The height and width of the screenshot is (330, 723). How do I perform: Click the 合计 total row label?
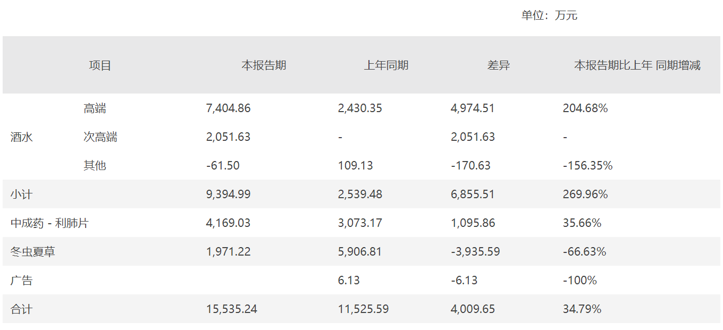coord(22,309)
